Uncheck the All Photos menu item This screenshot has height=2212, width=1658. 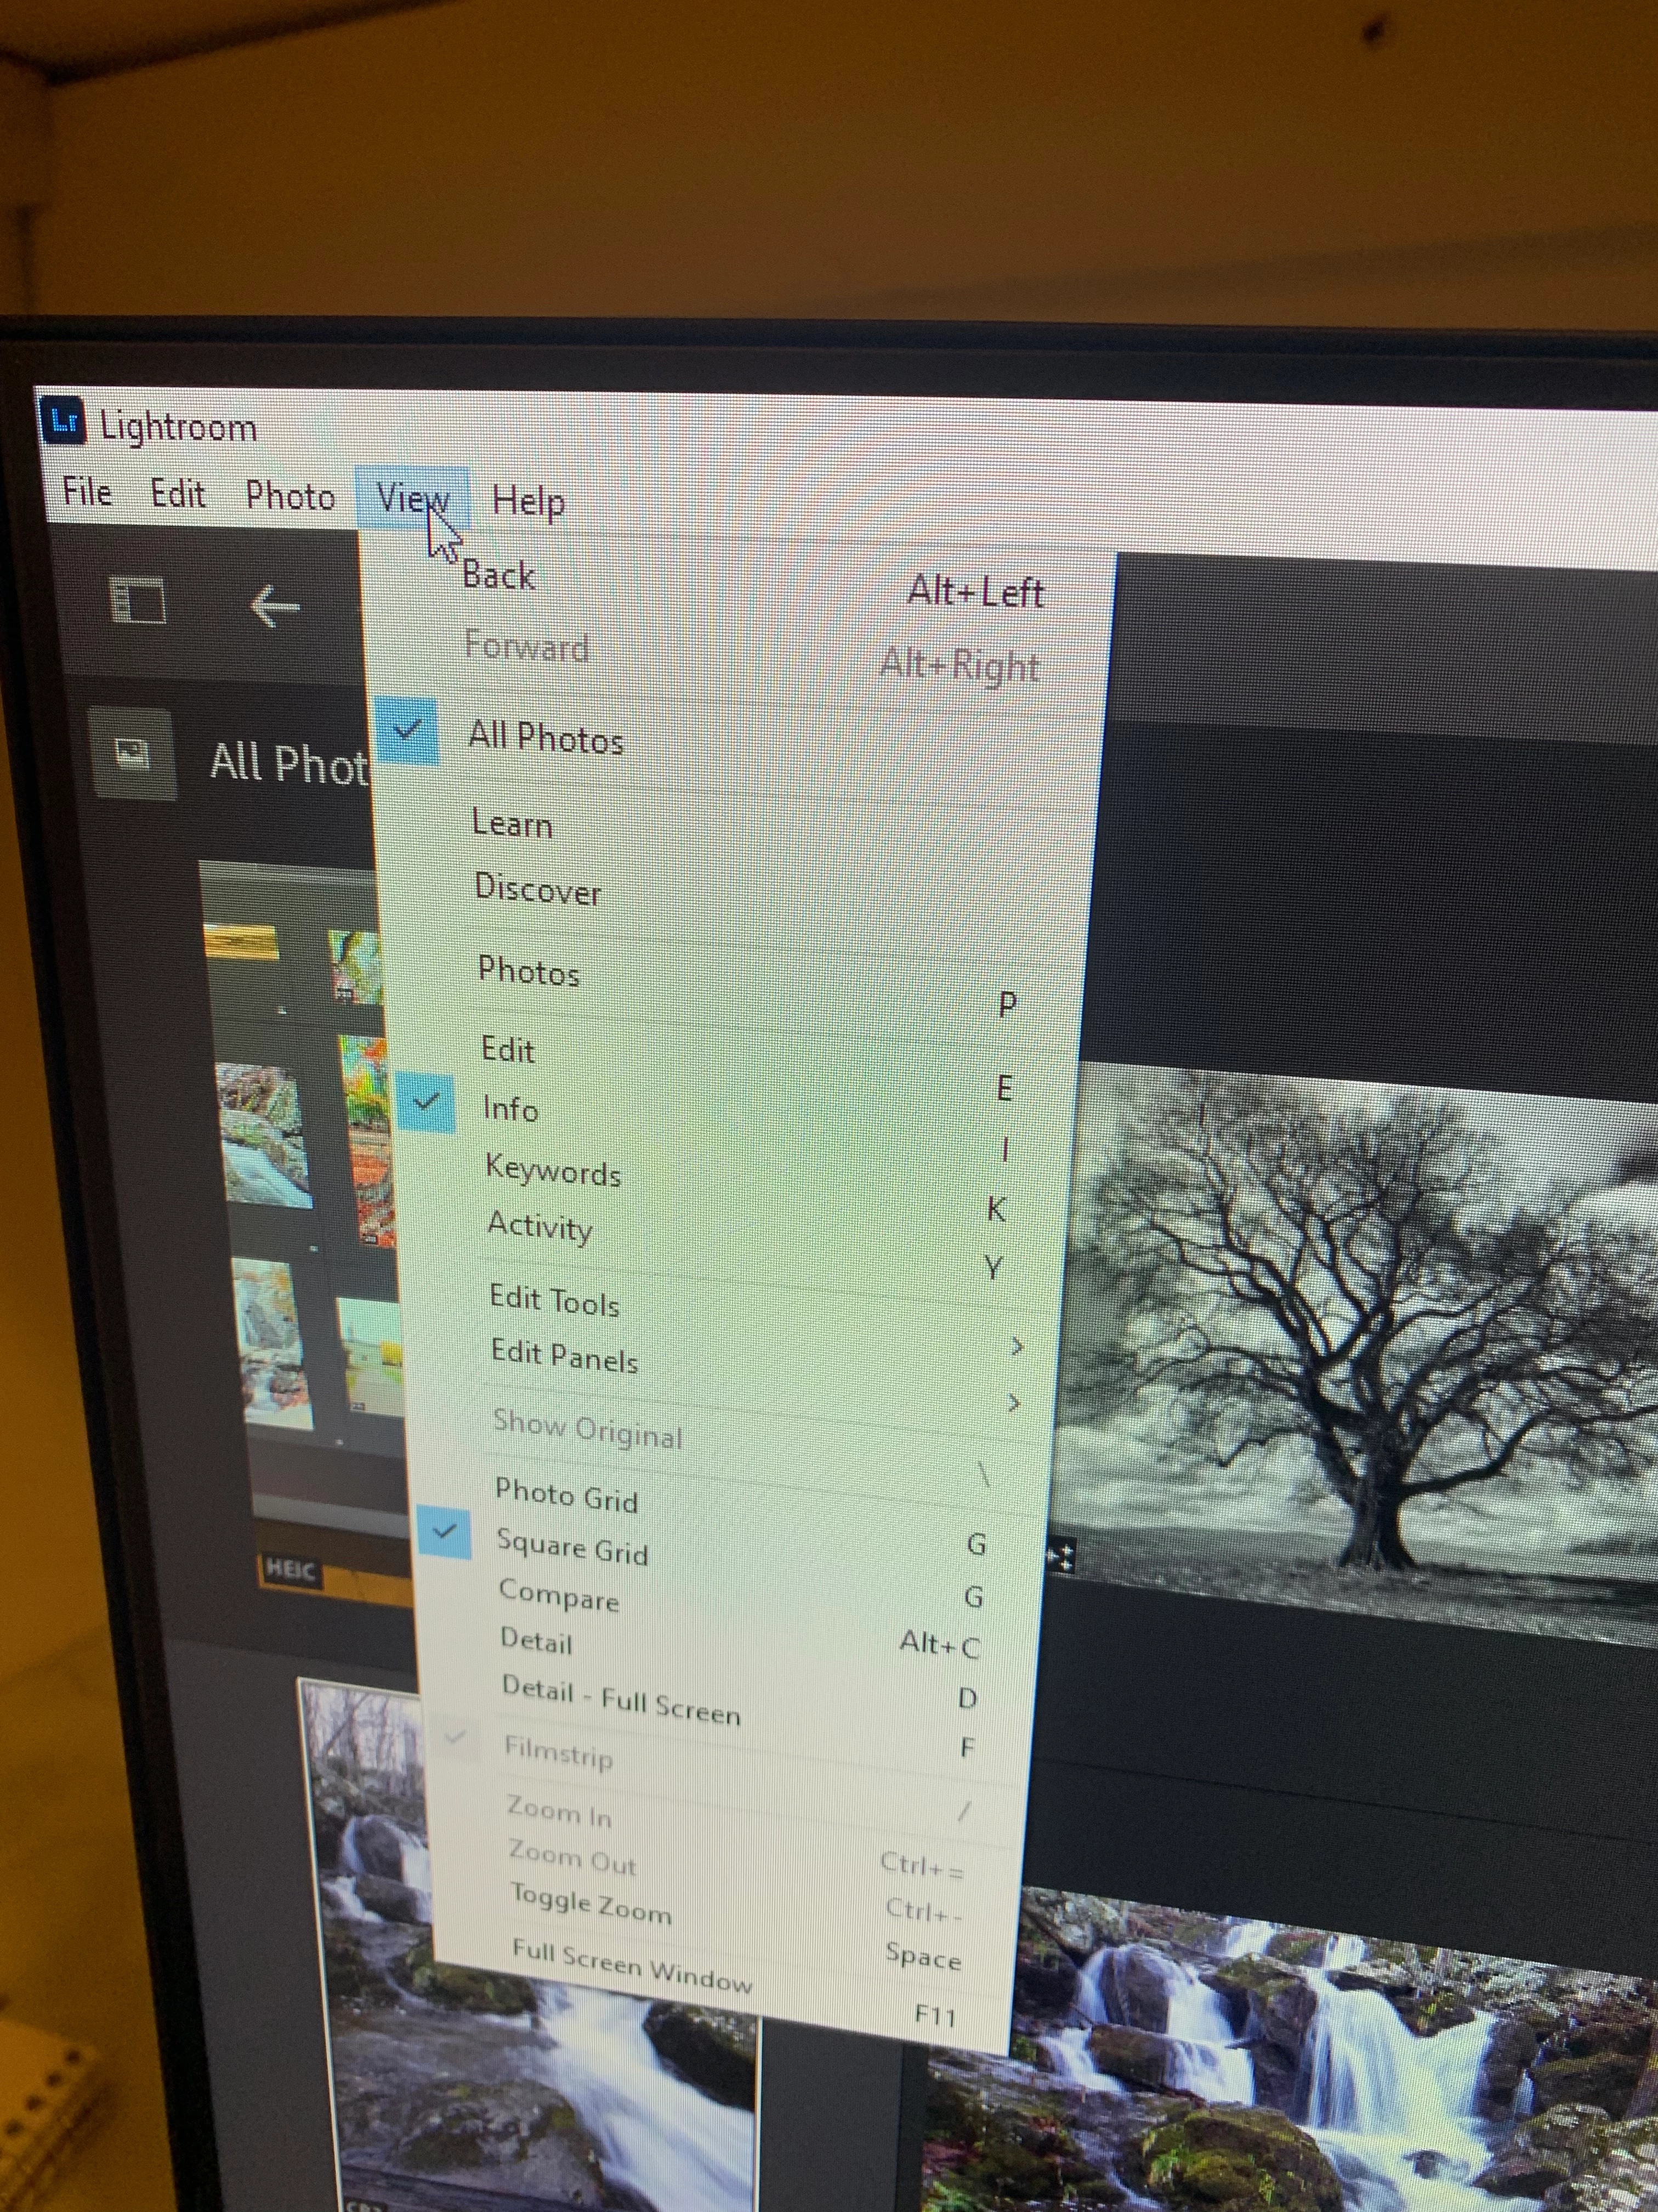click(x=546, y=739)
